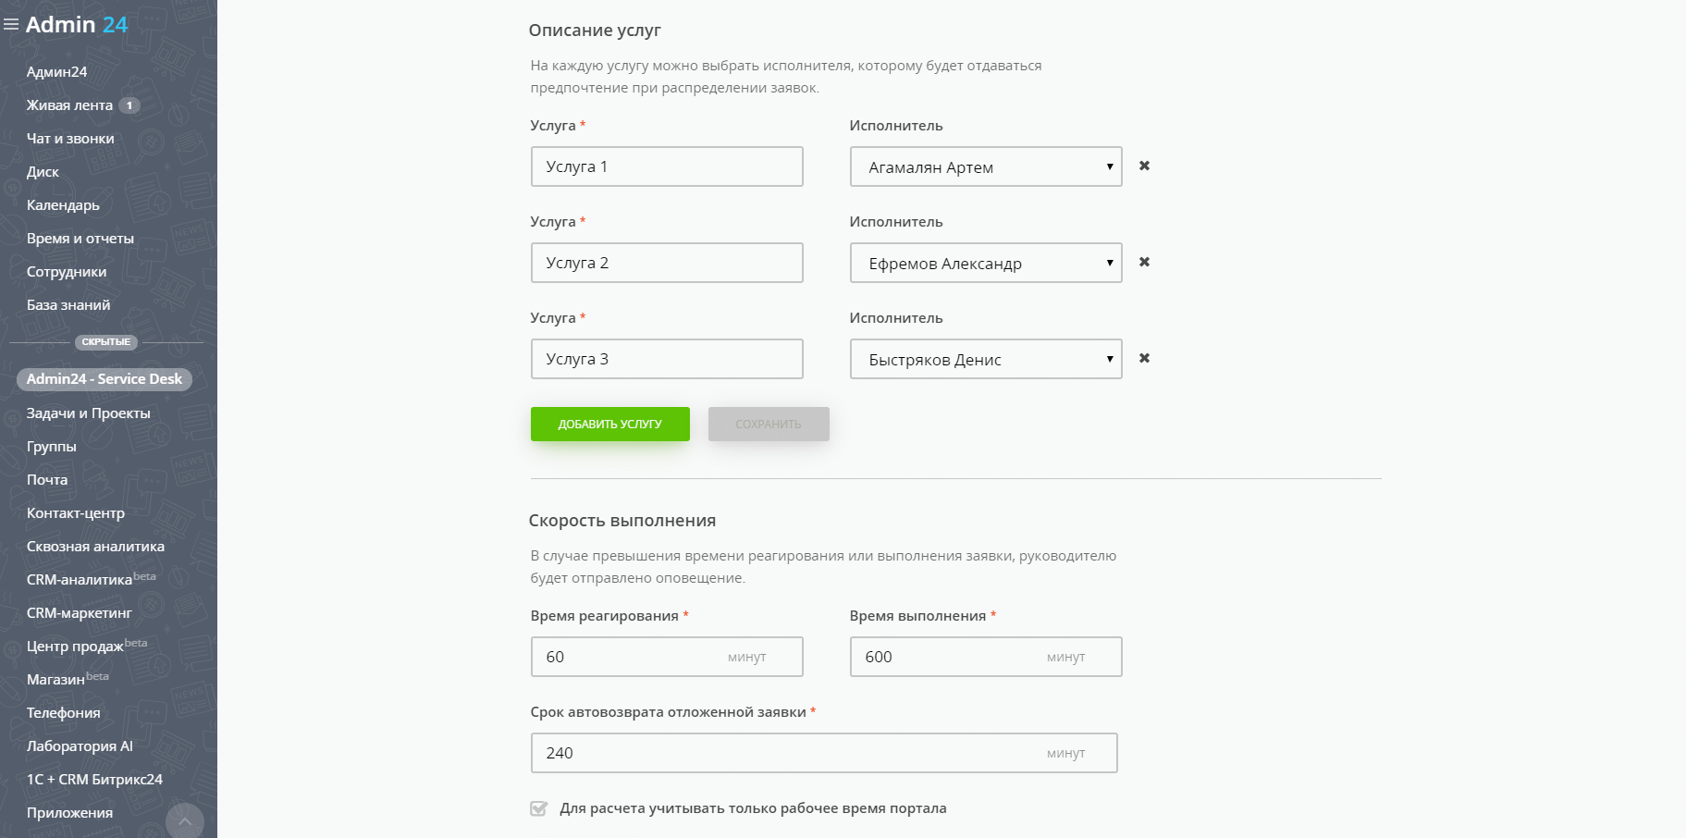Toggle the hamburger menu icon beside Admin 24
1686x838 pixels.
point(11,25)
